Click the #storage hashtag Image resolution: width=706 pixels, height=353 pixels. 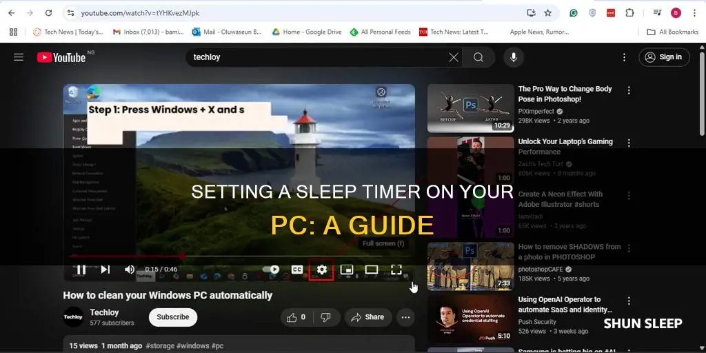point(159,346)
